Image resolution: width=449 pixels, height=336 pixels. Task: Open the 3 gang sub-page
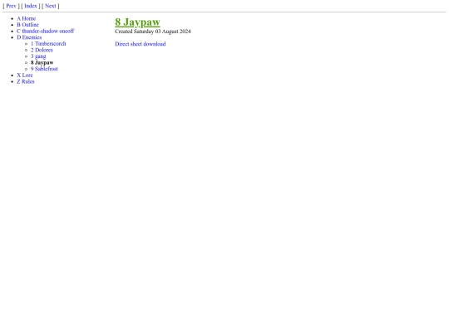[38, 56]
